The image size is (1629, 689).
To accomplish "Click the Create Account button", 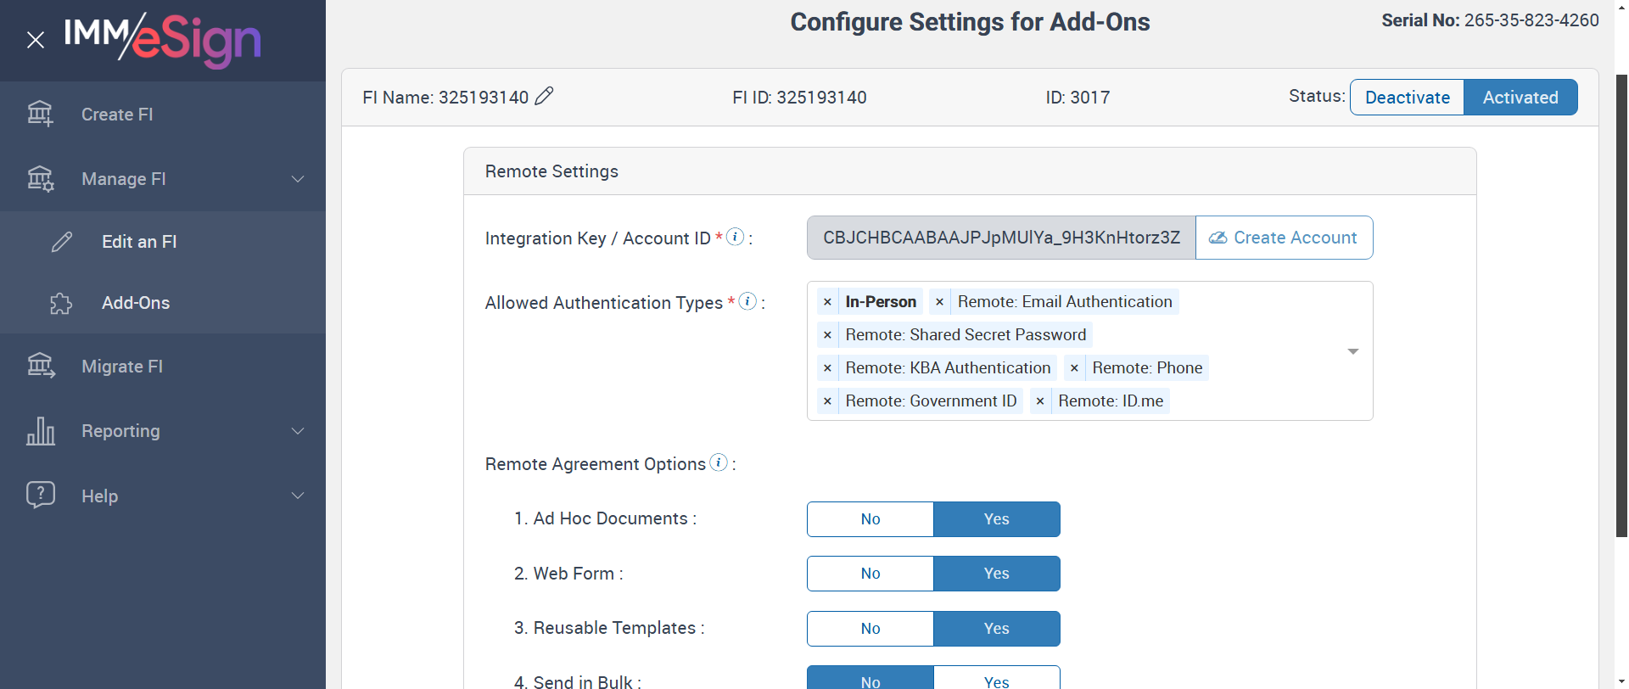I will (1284, 238).
